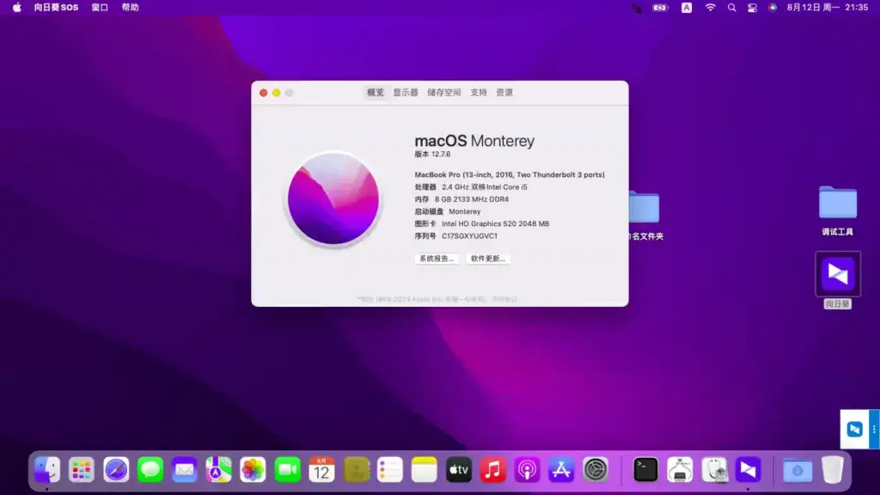Select the 概览 tab

[376, 93]
